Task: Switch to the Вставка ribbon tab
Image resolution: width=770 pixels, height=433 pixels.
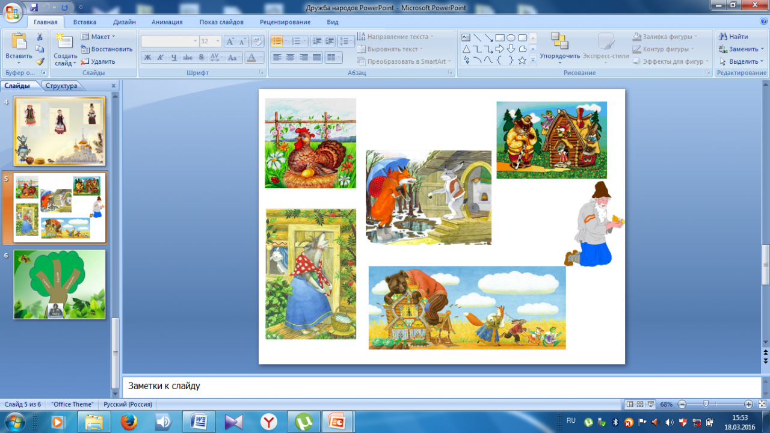Action: 85,22
